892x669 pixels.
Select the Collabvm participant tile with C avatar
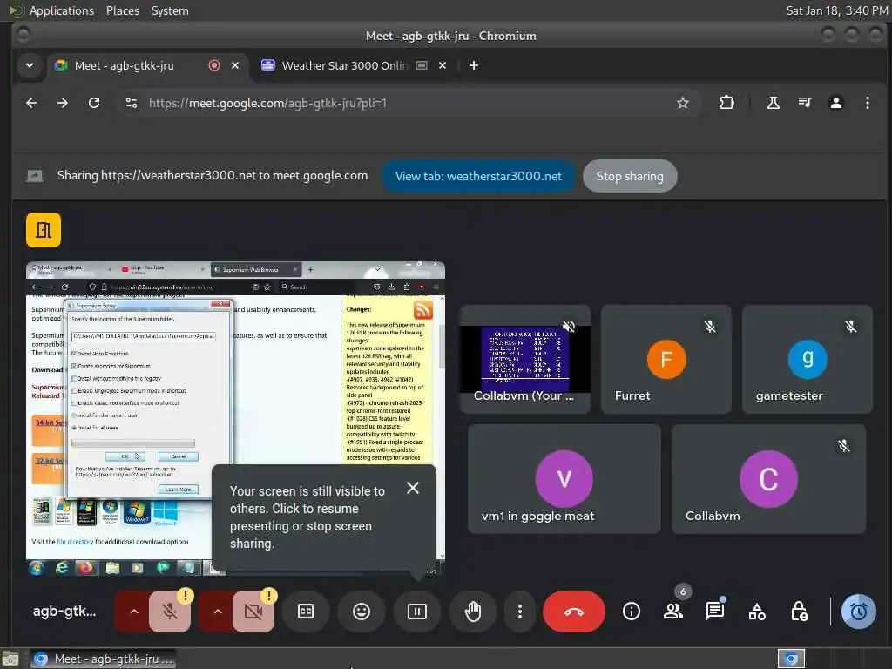click(x=768, y=479)
